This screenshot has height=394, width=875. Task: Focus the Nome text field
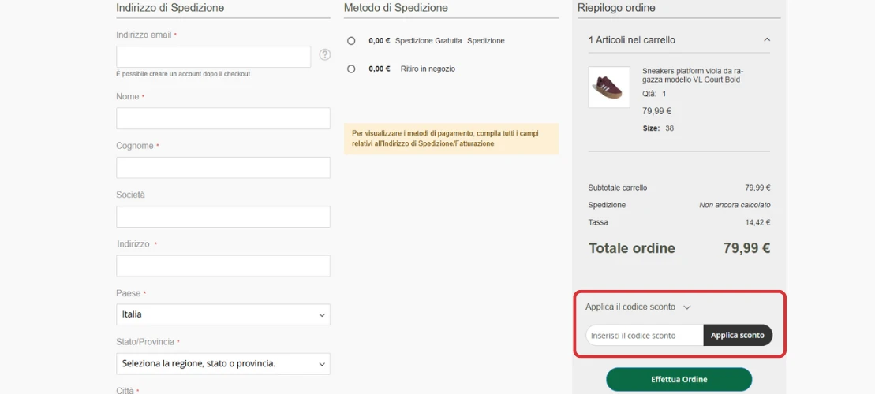(222, 118)
